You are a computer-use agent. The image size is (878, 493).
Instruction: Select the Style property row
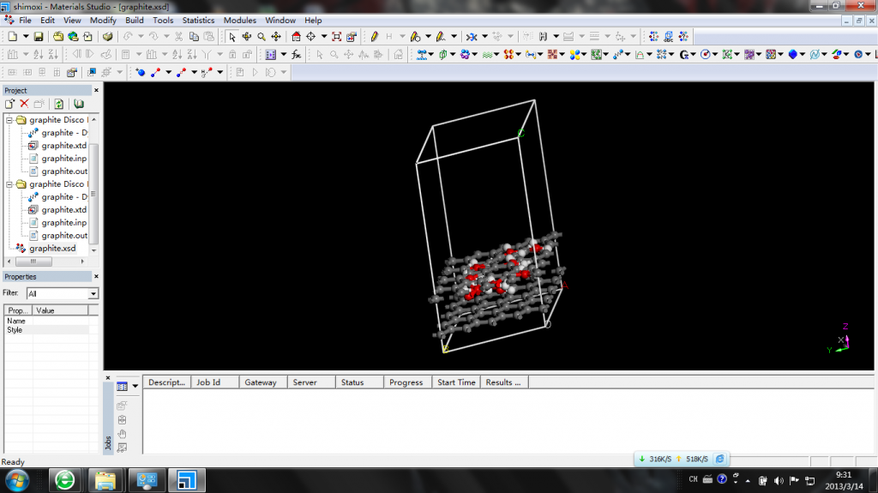51,330
